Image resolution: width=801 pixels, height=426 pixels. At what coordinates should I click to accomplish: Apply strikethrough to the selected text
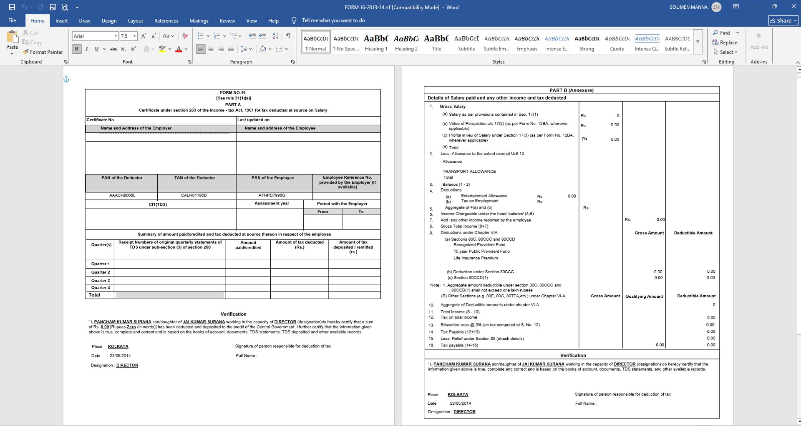tap(113, 49)
